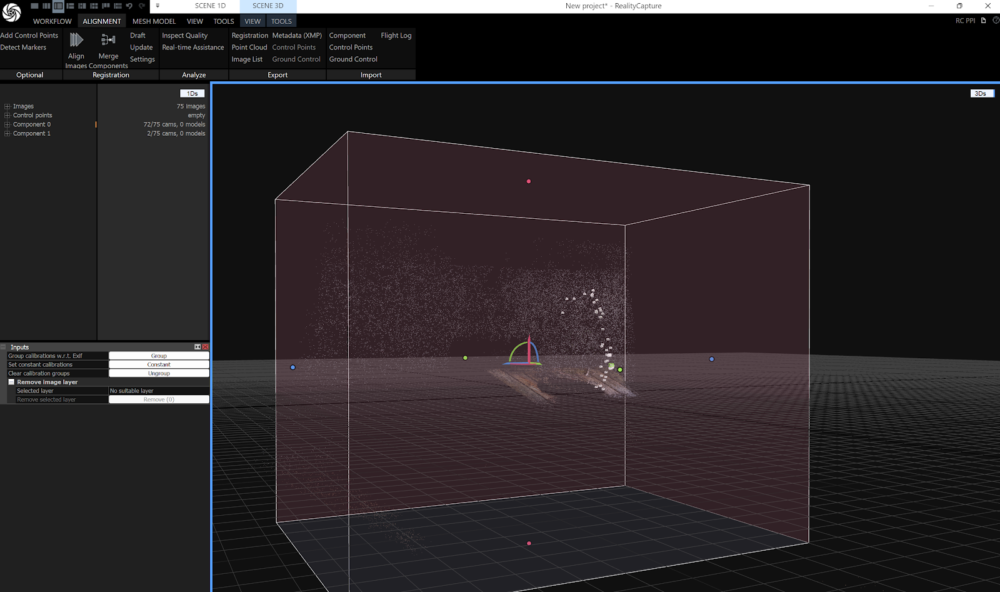Click the Ungroup button
Image resolution: width=1000 pixels, height=592 pixels.
(159, 373)
